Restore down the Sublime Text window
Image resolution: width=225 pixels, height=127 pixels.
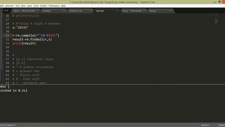pyautogui.click(x=219, y=2)
